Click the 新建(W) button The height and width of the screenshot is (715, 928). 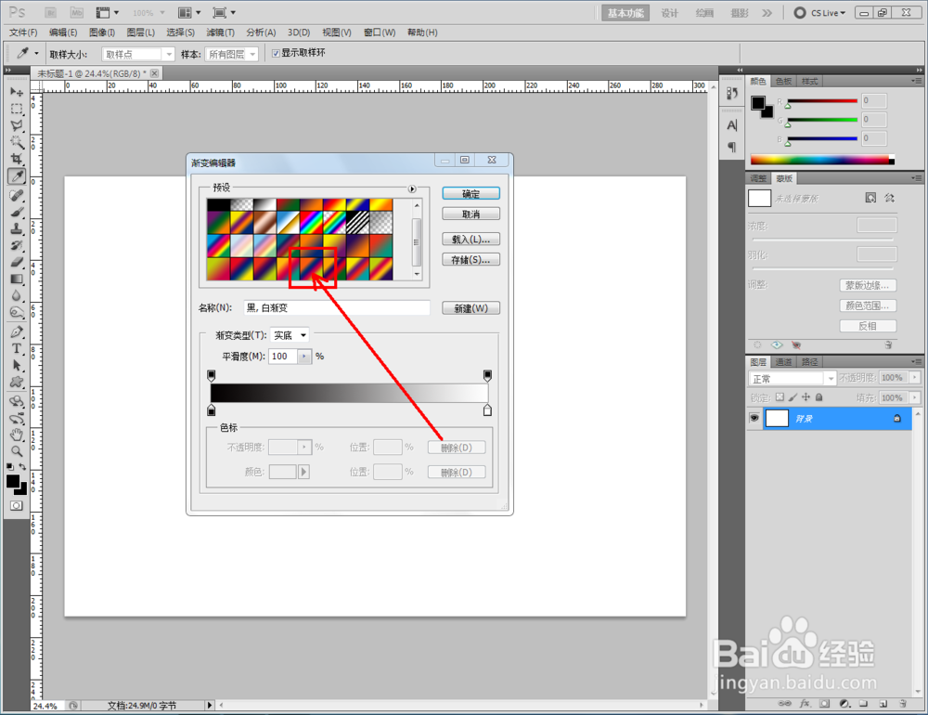point(471,308)
